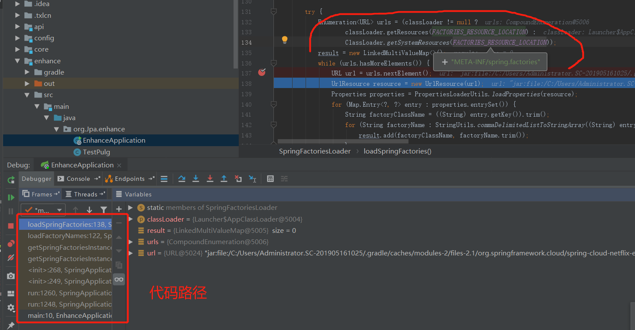Expand the config module
The height and width of the screenshot is (330, 635).
(x=18, y=38)
